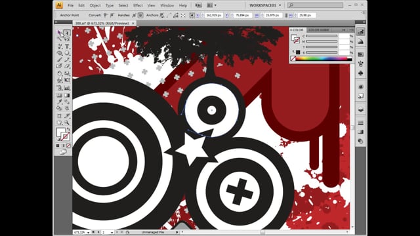Pick the Slice tool

[x=67, y=116]
